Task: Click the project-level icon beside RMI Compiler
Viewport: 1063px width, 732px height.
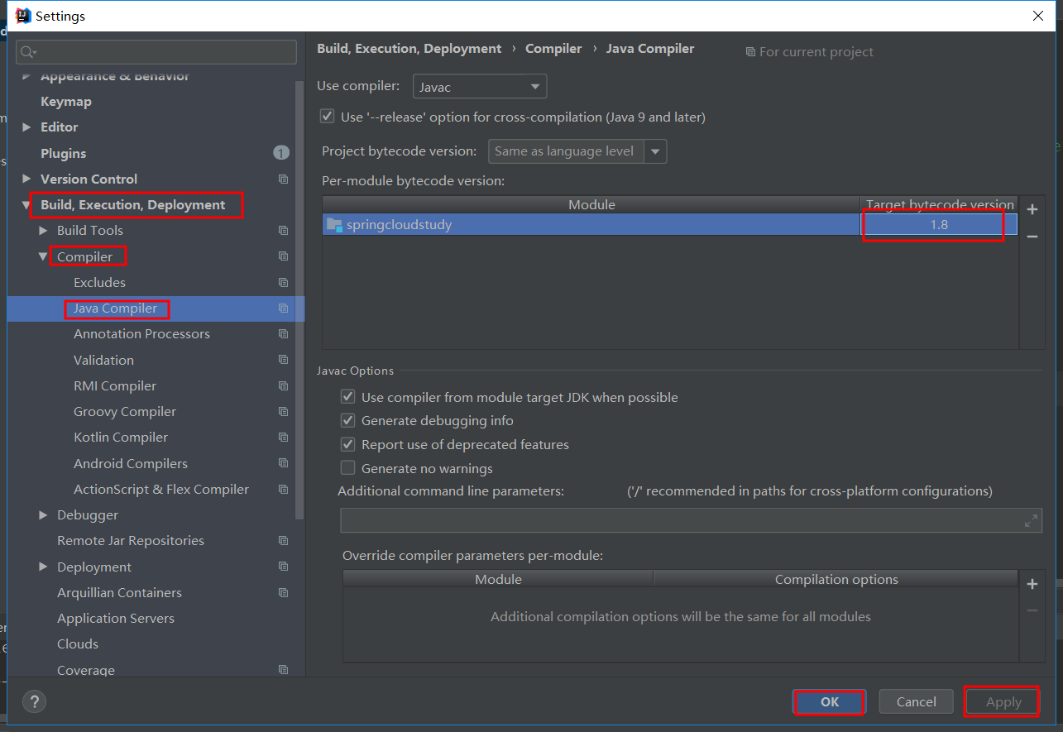Action: tap(284, 386)
